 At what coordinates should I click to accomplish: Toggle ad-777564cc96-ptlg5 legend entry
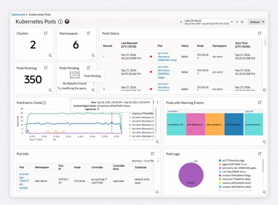click(232, 161)
